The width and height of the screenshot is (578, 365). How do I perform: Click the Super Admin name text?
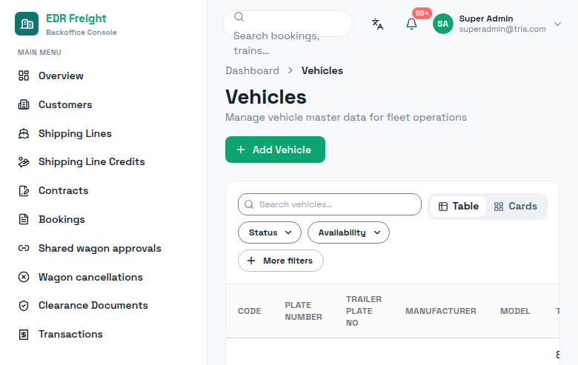486,19
